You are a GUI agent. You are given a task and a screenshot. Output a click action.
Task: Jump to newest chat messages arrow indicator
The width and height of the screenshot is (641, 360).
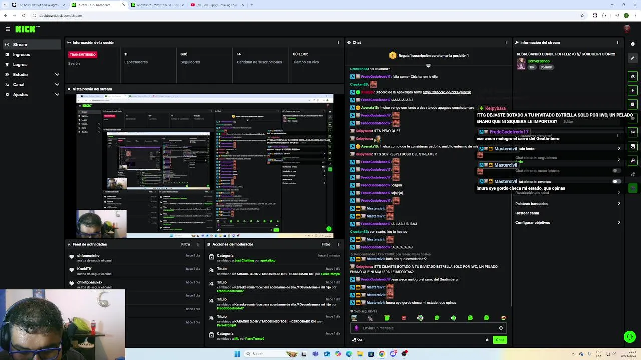[428, 65]
